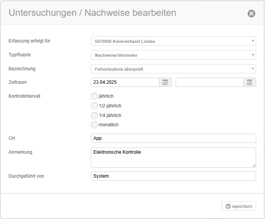Click the checkmark icon on speichern
Screen dimensions: 265x219
pyautogui.click(x=228, y=206)
